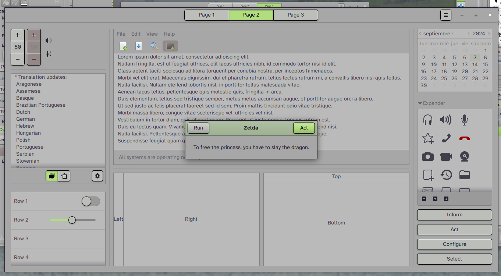Click the Row 2 slider handle
This screenshot has height=276, width=501.
(x=72, y=220)
